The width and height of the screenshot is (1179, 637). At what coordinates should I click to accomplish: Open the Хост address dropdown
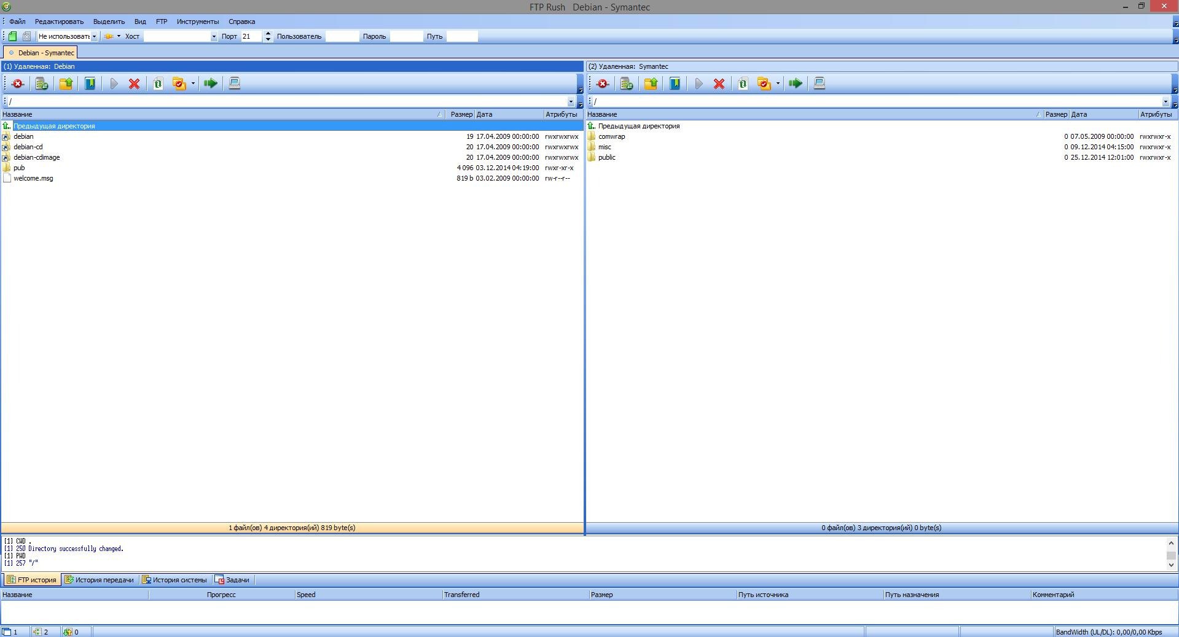[214, 36]
